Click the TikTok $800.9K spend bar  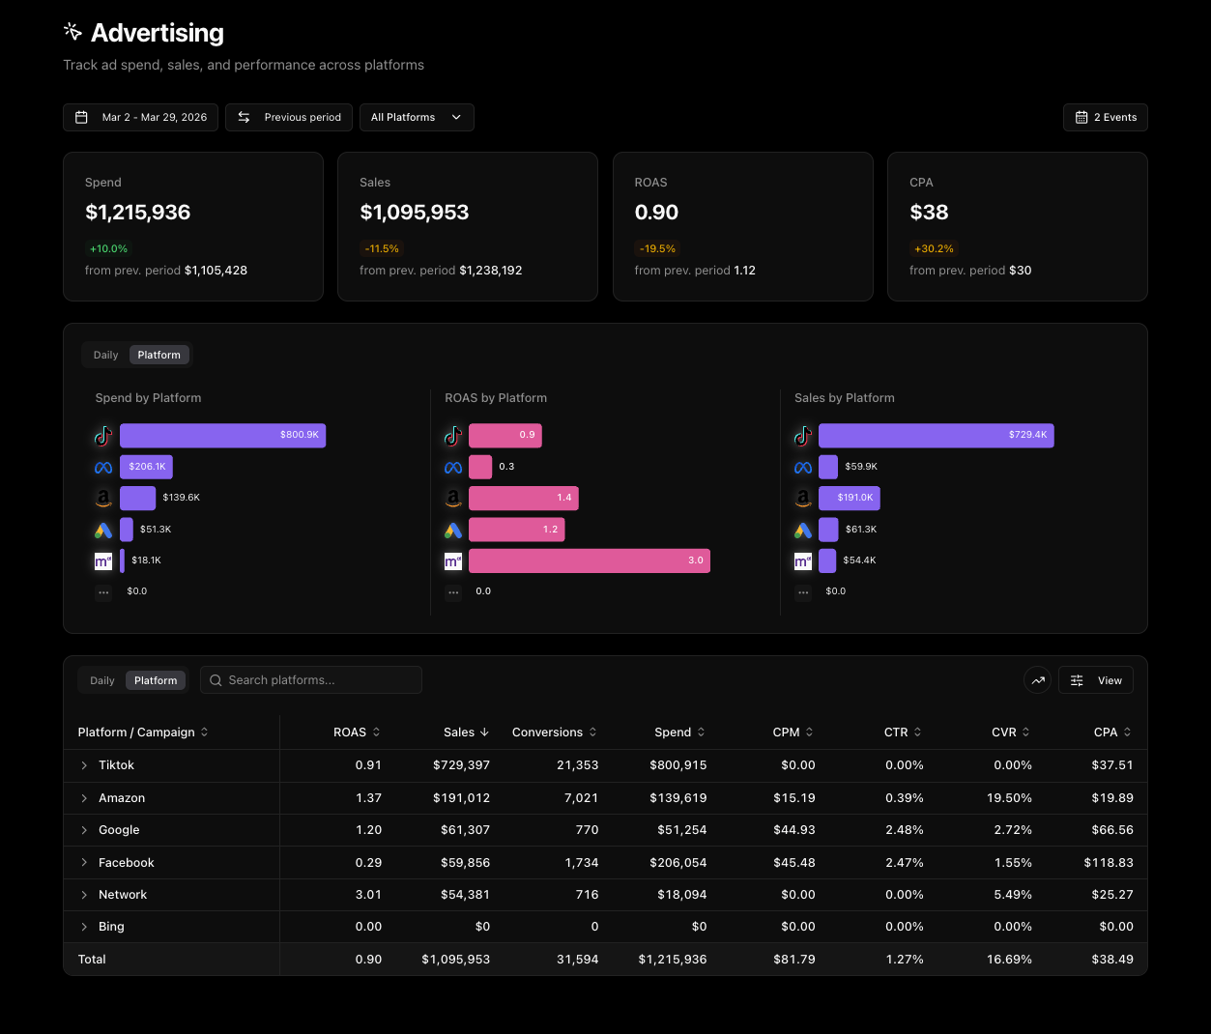(222, 436)
